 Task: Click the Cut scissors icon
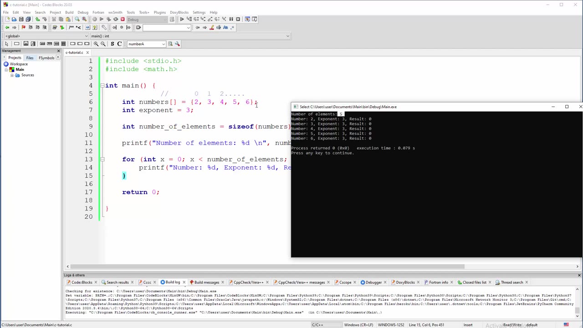coord(54,19)
